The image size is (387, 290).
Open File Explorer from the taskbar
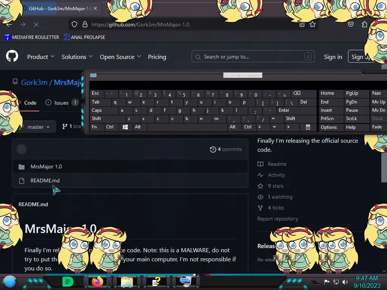tap(127, 282)
